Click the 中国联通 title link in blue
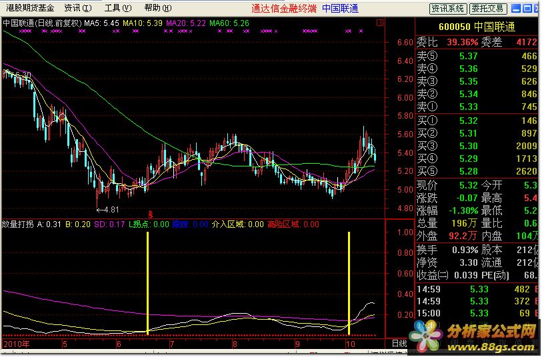This screenshot has height=357, width=542. [x=340, y=8]
